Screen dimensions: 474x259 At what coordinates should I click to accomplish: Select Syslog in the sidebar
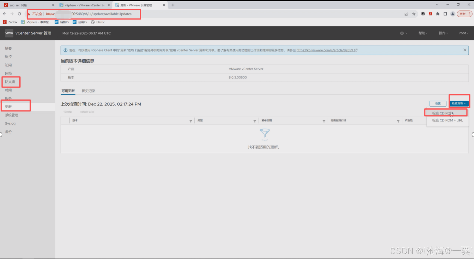coord(10,123)
